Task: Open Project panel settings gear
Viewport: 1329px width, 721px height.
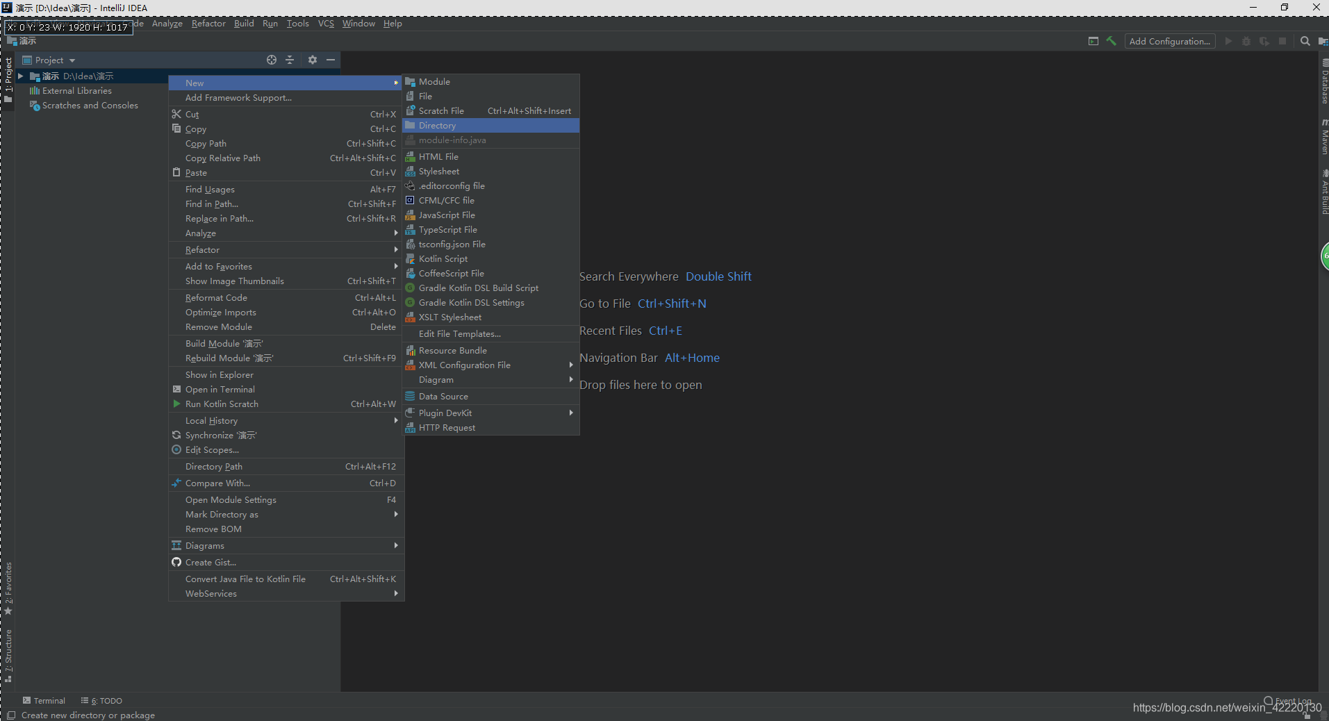Action: tap(313, 60)
